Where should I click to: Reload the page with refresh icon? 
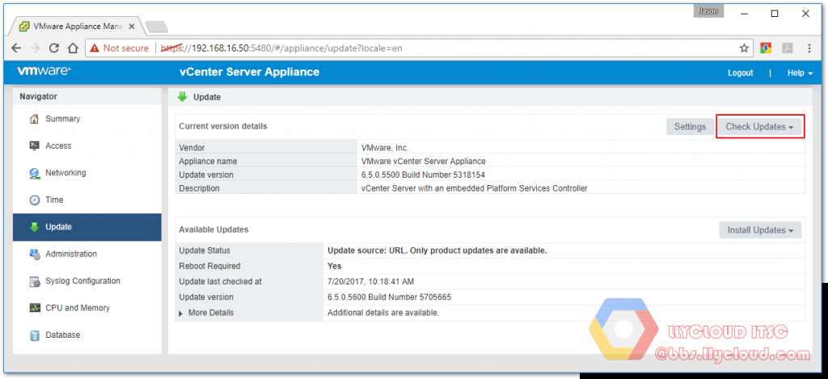pos(54,48)
